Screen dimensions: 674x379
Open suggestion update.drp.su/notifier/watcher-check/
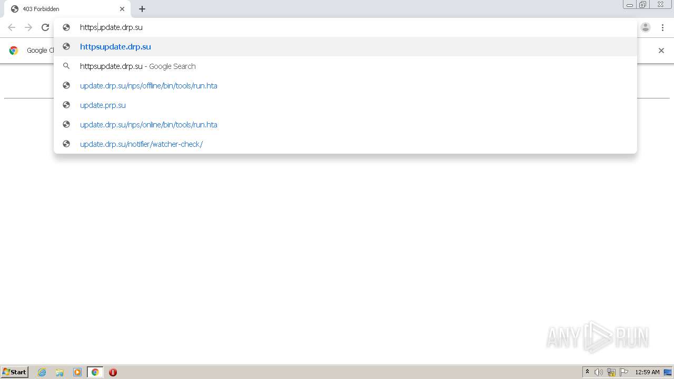point(345,144)
